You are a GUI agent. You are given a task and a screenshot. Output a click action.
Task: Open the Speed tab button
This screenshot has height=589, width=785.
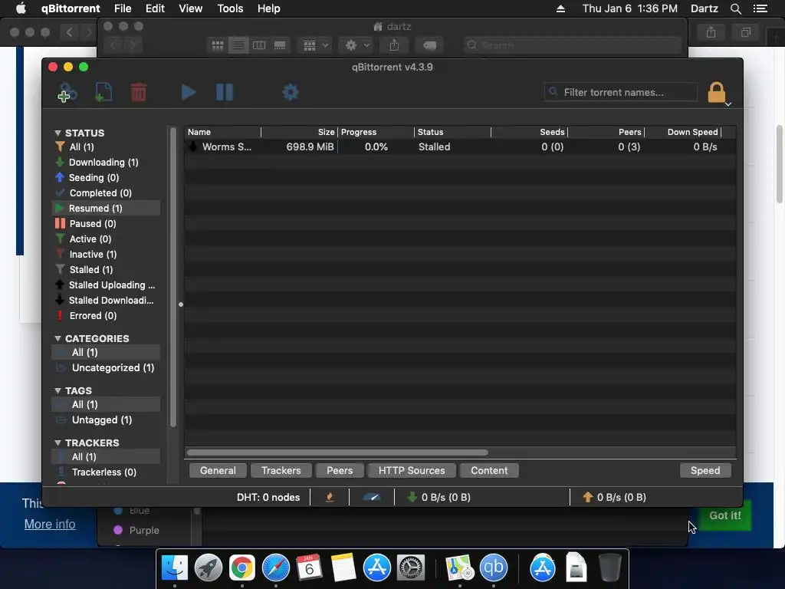coord(705,471)
